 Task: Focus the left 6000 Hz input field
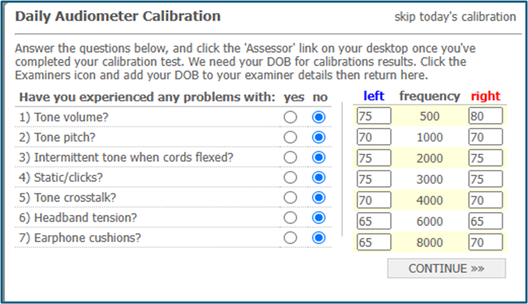[x=373, y=221]
